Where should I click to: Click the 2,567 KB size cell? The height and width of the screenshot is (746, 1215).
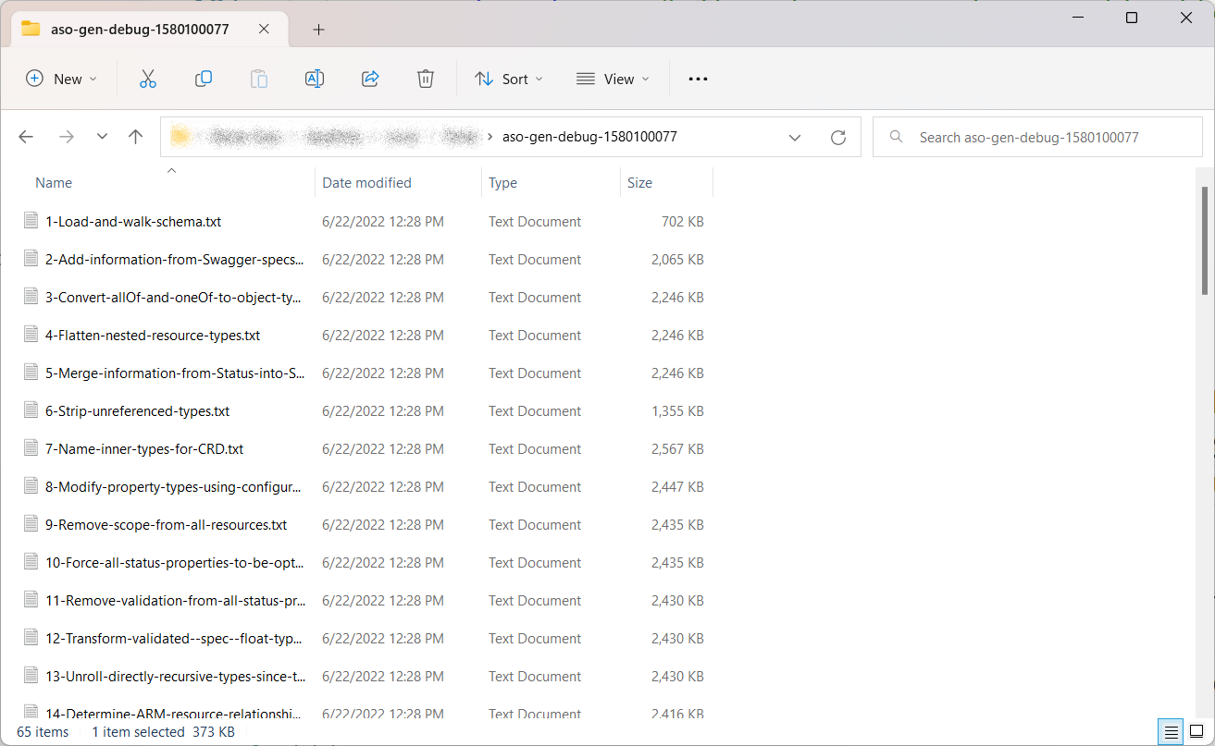coord(677,449)
